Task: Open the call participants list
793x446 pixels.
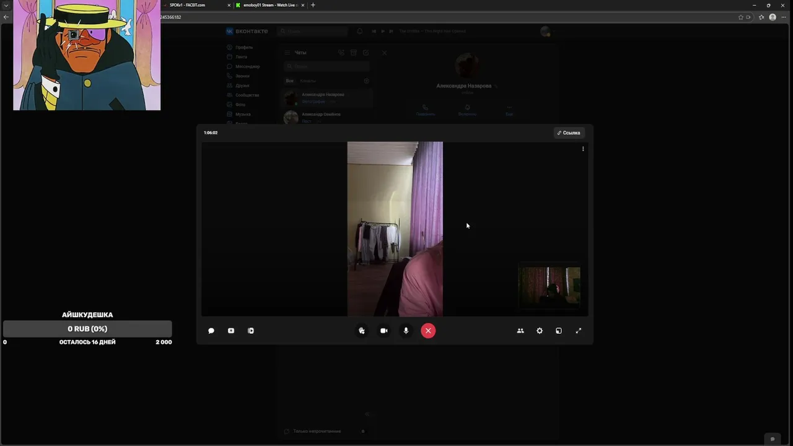Action: [520, 331]
